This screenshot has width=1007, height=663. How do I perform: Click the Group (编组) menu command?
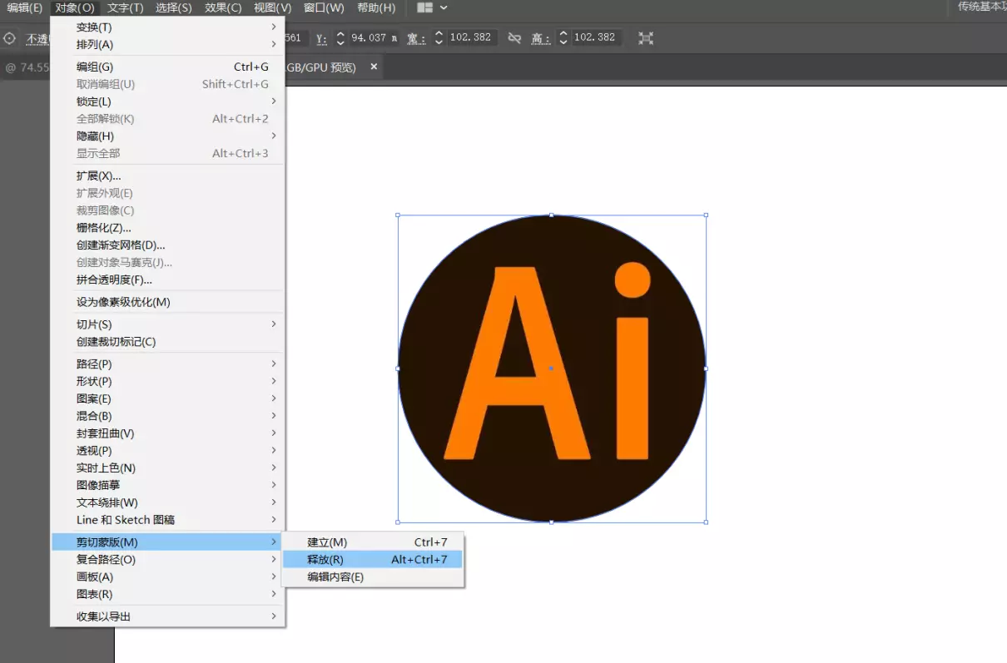point(95,67)
